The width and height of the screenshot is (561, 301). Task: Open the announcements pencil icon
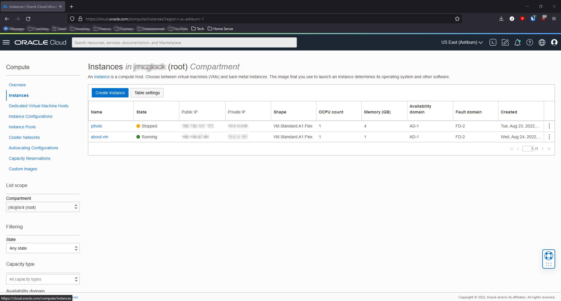coord(505,42)
